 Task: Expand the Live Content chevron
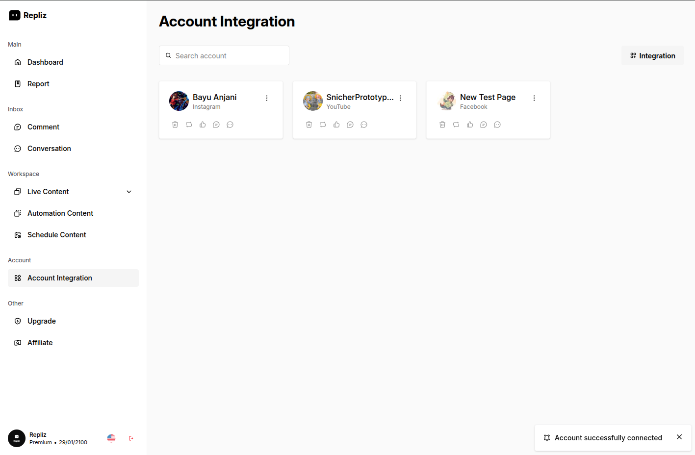point(129,192)
